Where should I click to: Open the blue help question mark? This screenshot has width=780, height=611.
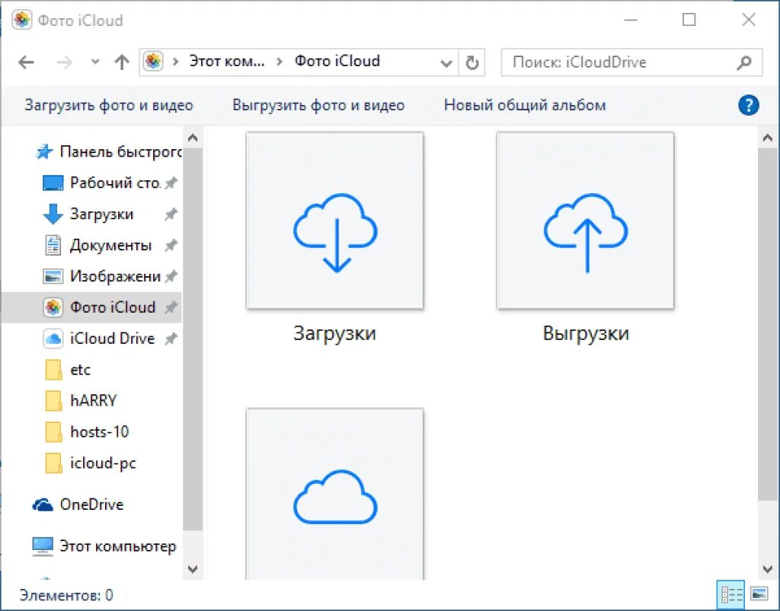(748, 105)
